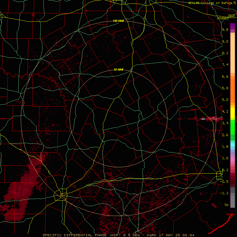Click the yellow color bar segment
Image resolution: width=237 pixels, height=237 pixels.
[x=233, y=113]
